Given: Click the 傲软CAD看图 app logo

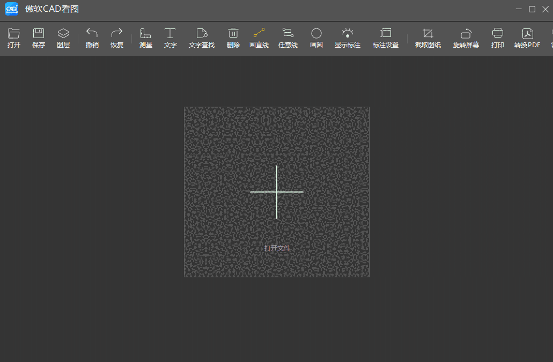Looking at the screenshot, I should click(12, 9).
